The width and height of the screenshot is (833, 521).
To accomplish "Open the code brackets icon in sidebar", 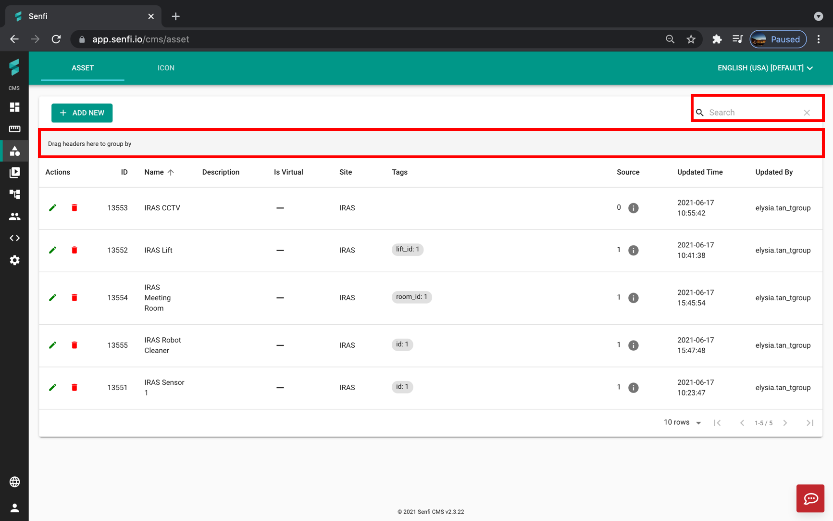I will click(14, 238).
